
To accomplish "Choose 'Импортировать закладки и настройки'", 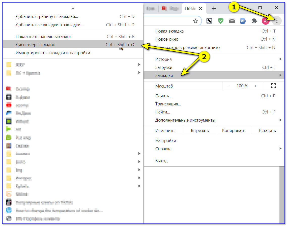I will [73, 53].
